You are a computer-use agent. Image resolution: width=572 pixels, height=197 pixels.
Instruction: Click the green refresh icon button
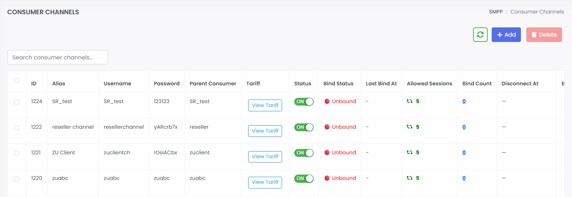coord(480,35)
